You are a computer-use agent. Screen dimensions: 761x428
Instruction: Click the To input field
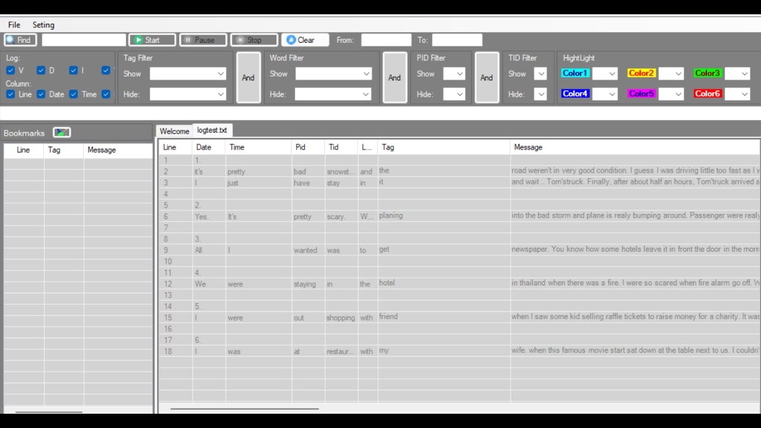(457, 40)
